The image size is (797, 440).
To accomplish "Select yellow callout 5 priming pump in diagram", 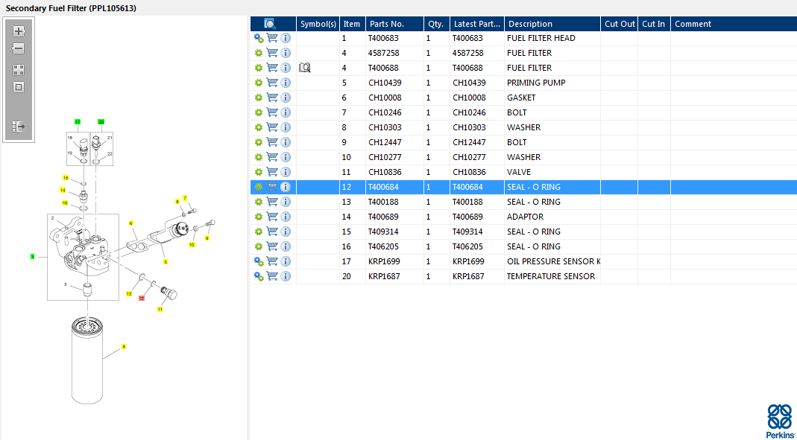I will click(x=166, y=262).
